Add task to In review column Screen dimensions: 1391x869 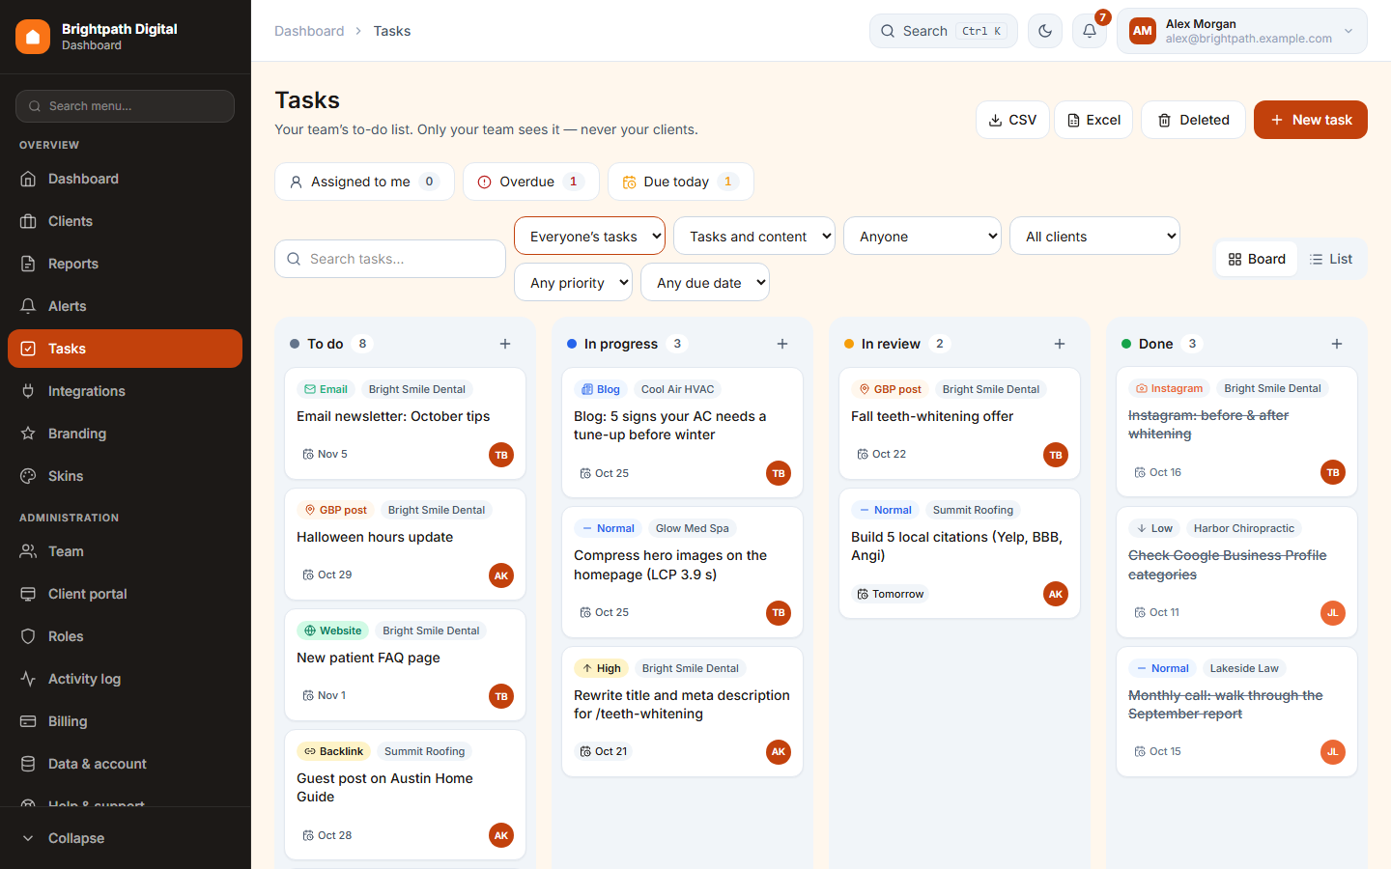click(1060, 344)
